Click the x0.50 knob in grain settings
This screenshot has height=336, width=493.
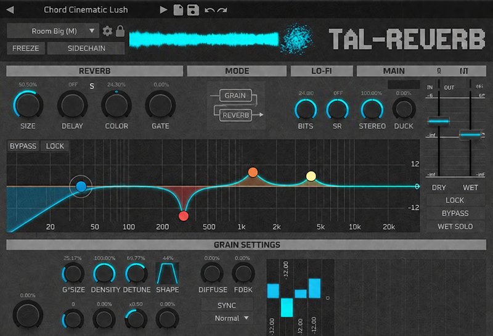(136, 319)
